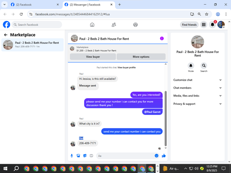Open the Facebook menu grid icon

[204, 24]
